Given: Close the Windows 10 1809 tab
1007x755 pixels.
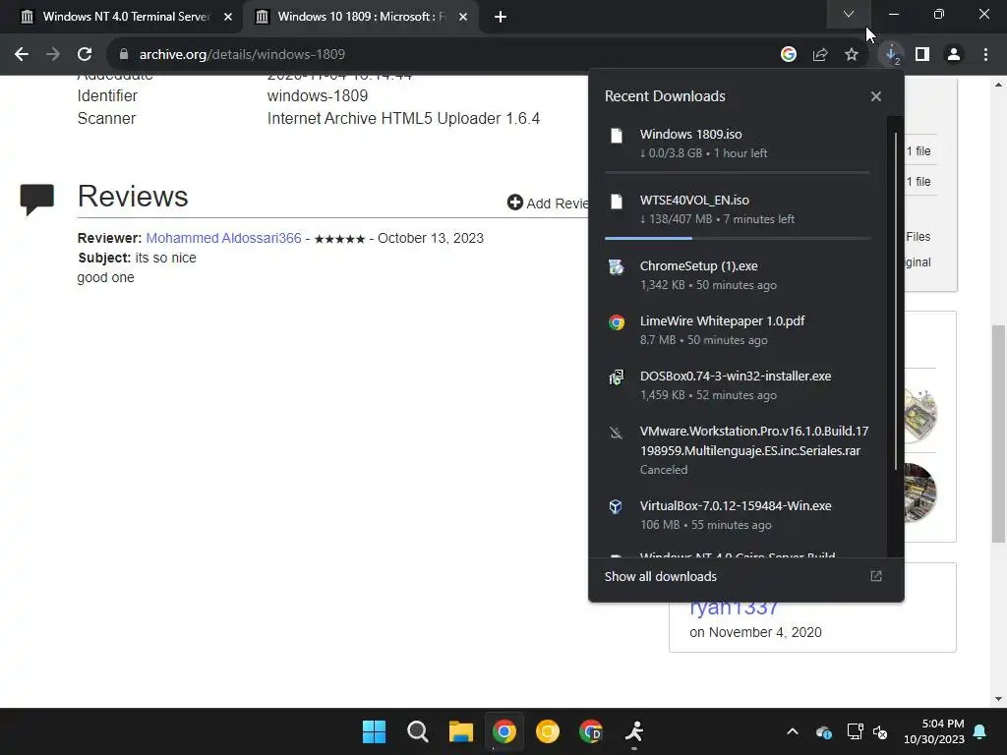Looking at the screenshot, I should (463, 17).
